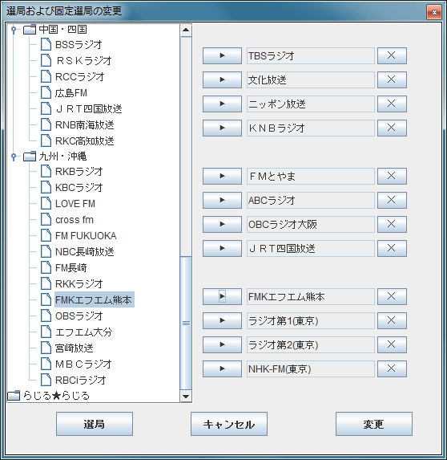The image size is (447, 460).
Task: Click the play arrow beside ＦＭとやま
Action: (x=222, y=176)
